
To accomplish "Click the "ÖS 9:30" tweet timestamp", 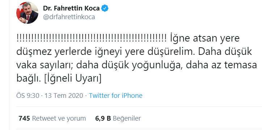I will [28, 96].
